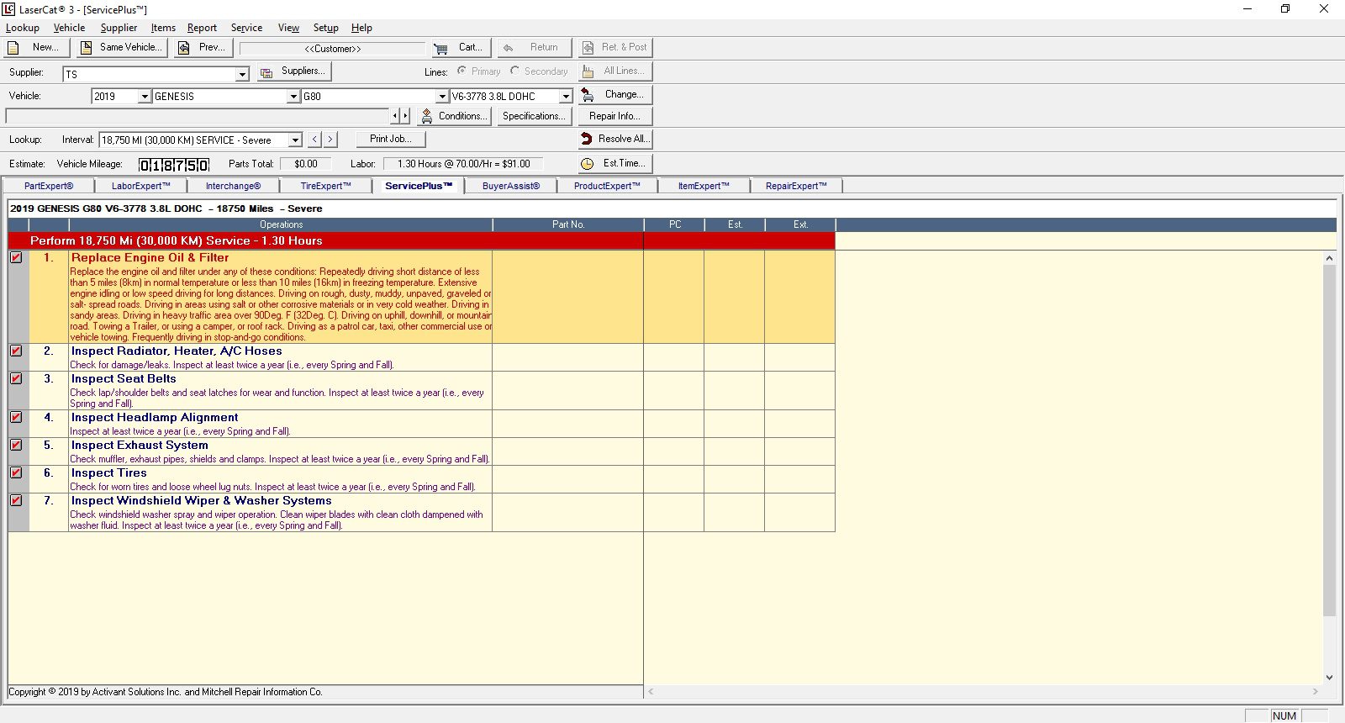
Task: Expand the GENESIS make dropdown
Action: tap(293, 97)
